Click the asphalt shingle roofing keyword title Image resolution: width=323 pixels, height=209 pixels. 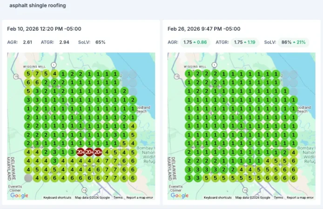click(x=37, y=6)
